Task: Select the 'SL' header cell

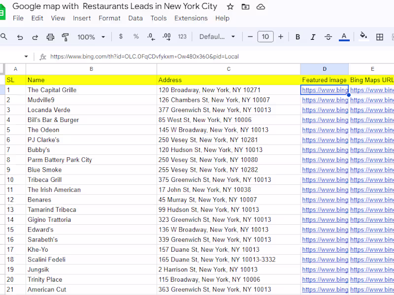Action: (x=16, y=80)
